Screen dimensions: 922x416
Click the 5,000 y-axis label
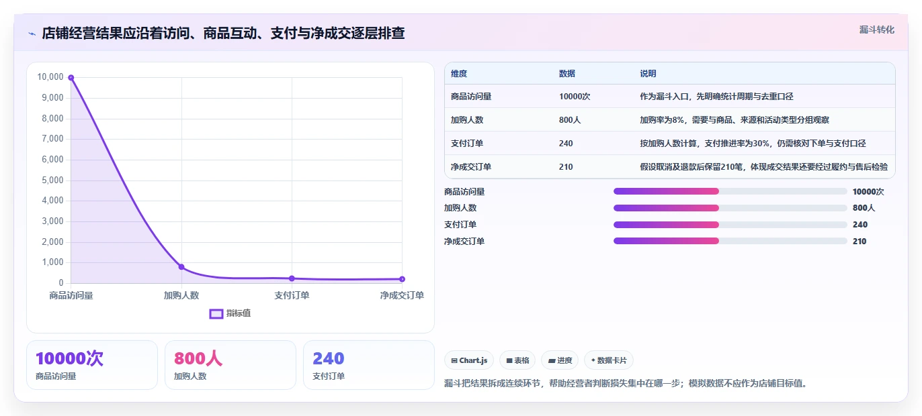(x=52, y=180)
